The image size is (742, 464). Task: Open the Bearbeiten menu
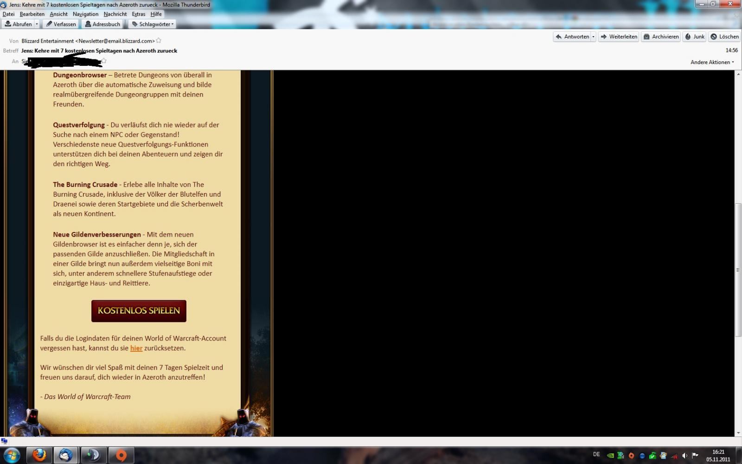(32, 14)
